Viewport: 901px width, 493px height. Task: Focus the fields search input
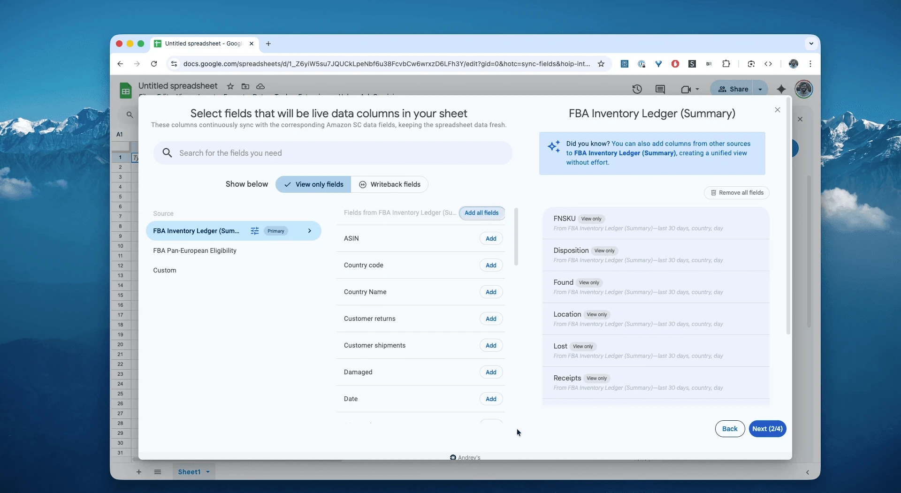(333, 153)
